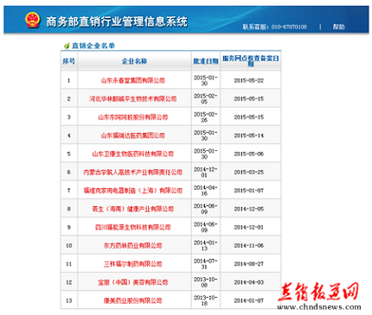Click the green icon beside 直销企业名单
Screen dimensions: 372x315
point(67,46)
